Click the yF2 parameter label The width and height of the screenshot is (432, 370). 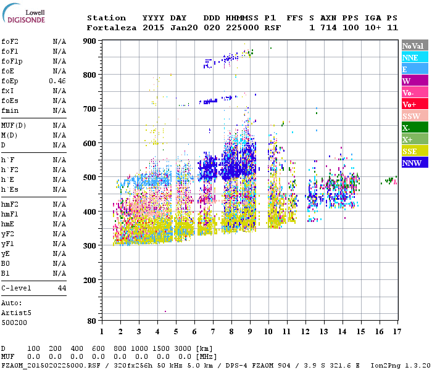point(7,234)
